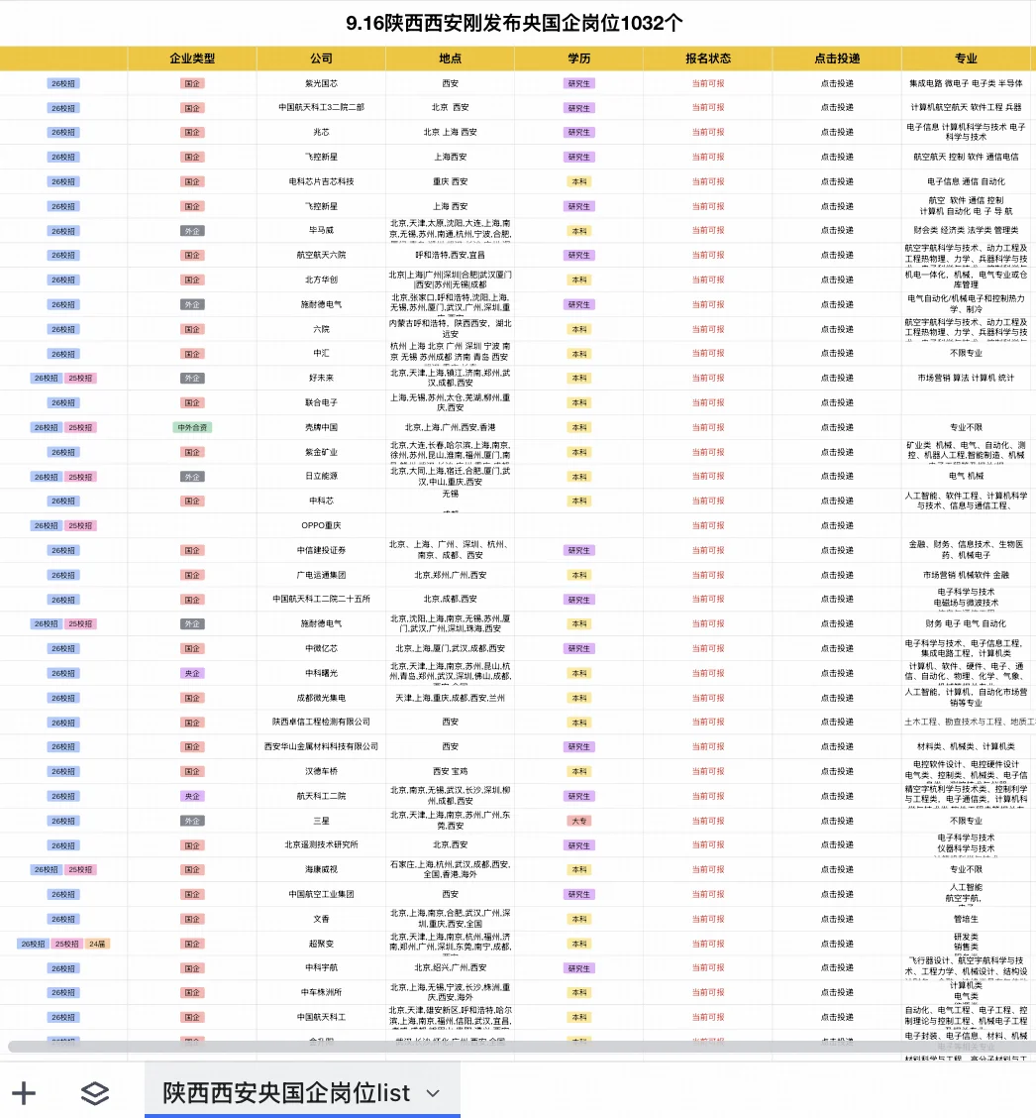Click the 中国航天科工二院二部 company cell
Viewport: 1036px width, 1118px height.
(321, 108)
